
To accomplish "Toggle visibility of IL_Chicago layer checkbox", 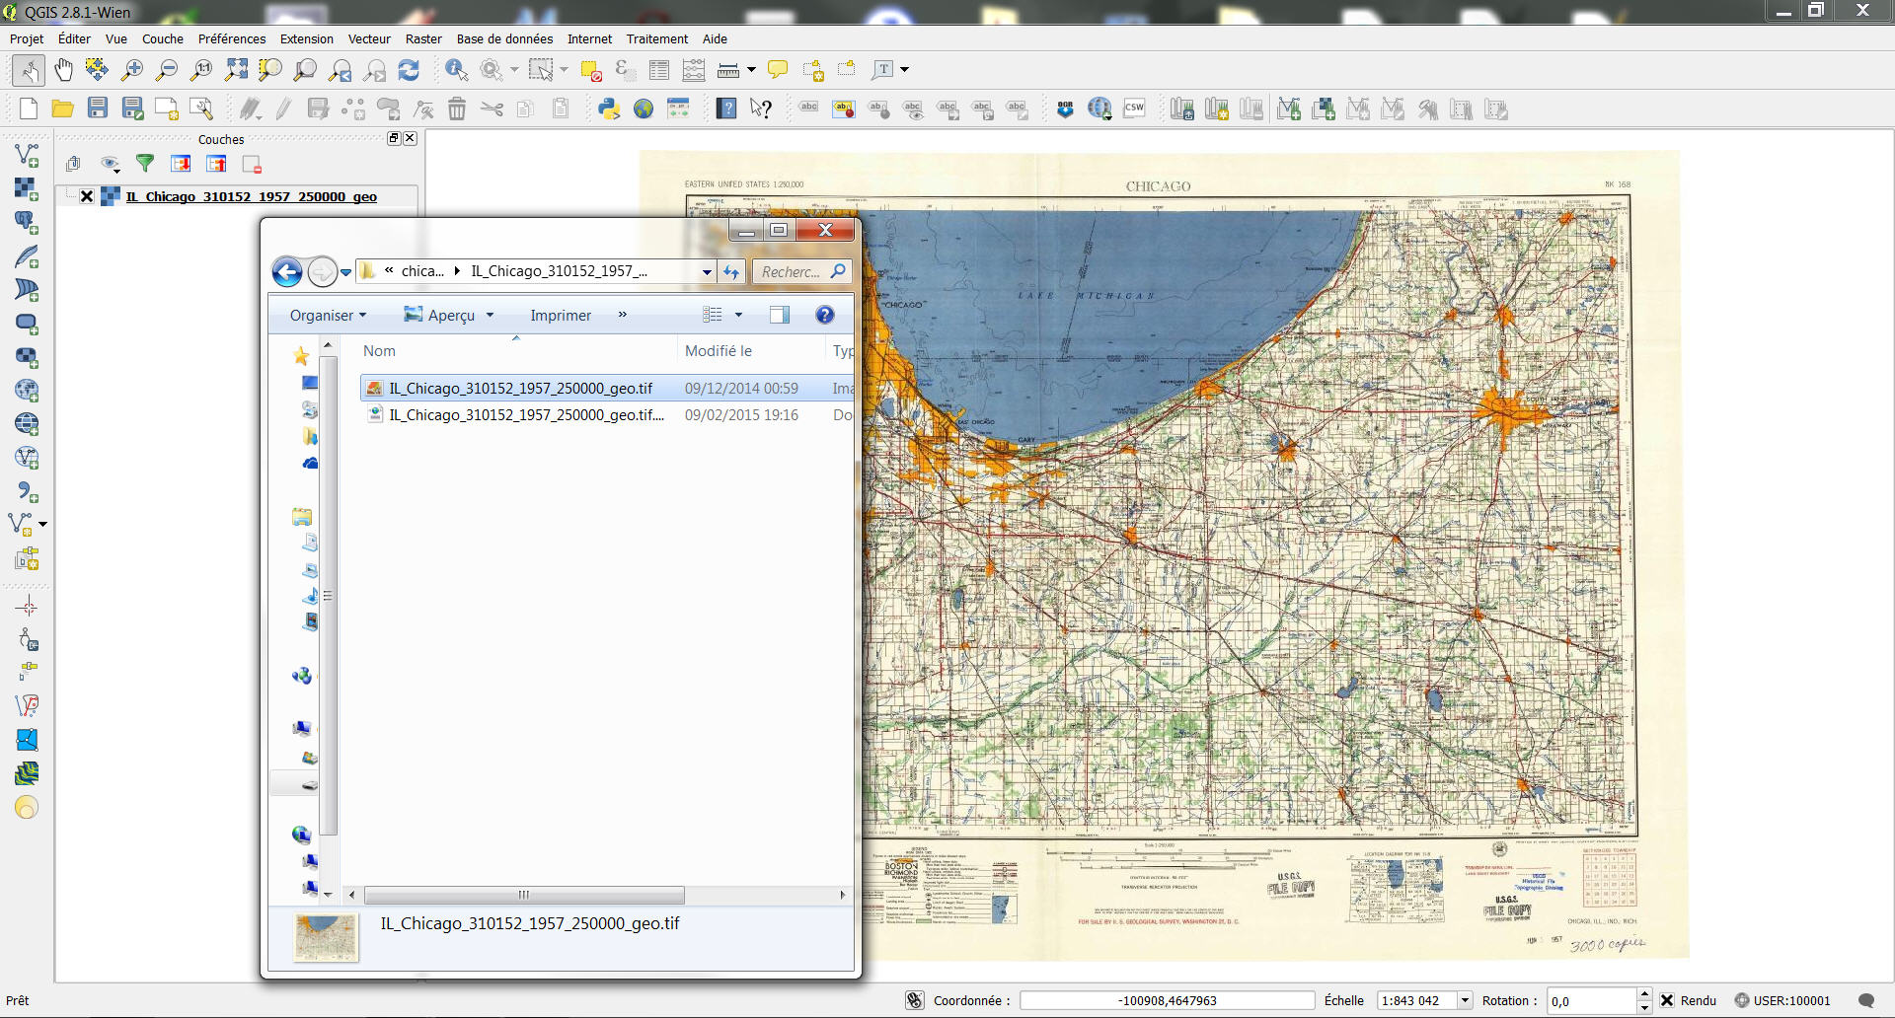I will pos(87,196).
